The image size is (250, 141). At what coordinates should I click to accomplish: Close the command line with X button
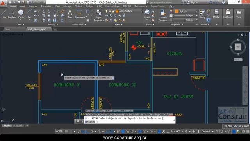point(78,121)
